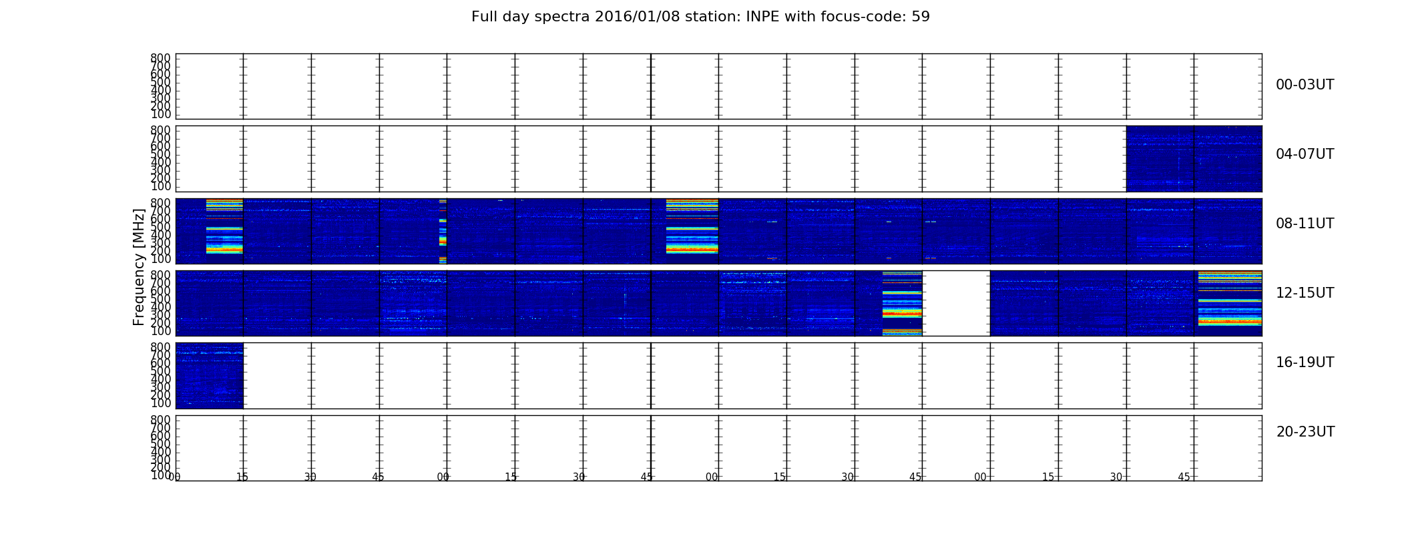1402x534 pixels.
Task: Select the '04-07UT' row label
Action: point(1305,154)
